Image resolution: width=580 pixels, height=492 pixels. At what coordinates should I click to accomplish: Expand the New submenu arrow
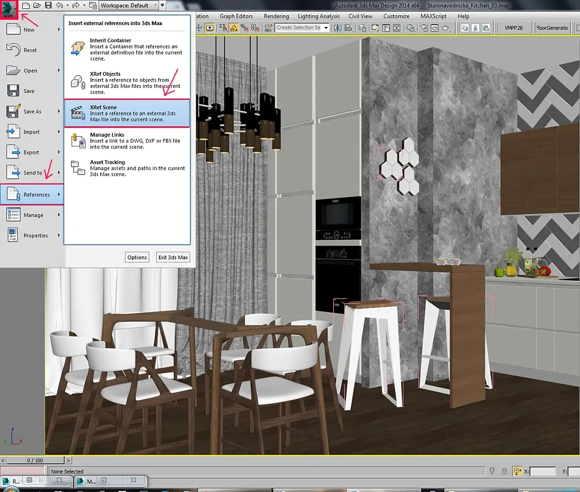tap(59, 29)
